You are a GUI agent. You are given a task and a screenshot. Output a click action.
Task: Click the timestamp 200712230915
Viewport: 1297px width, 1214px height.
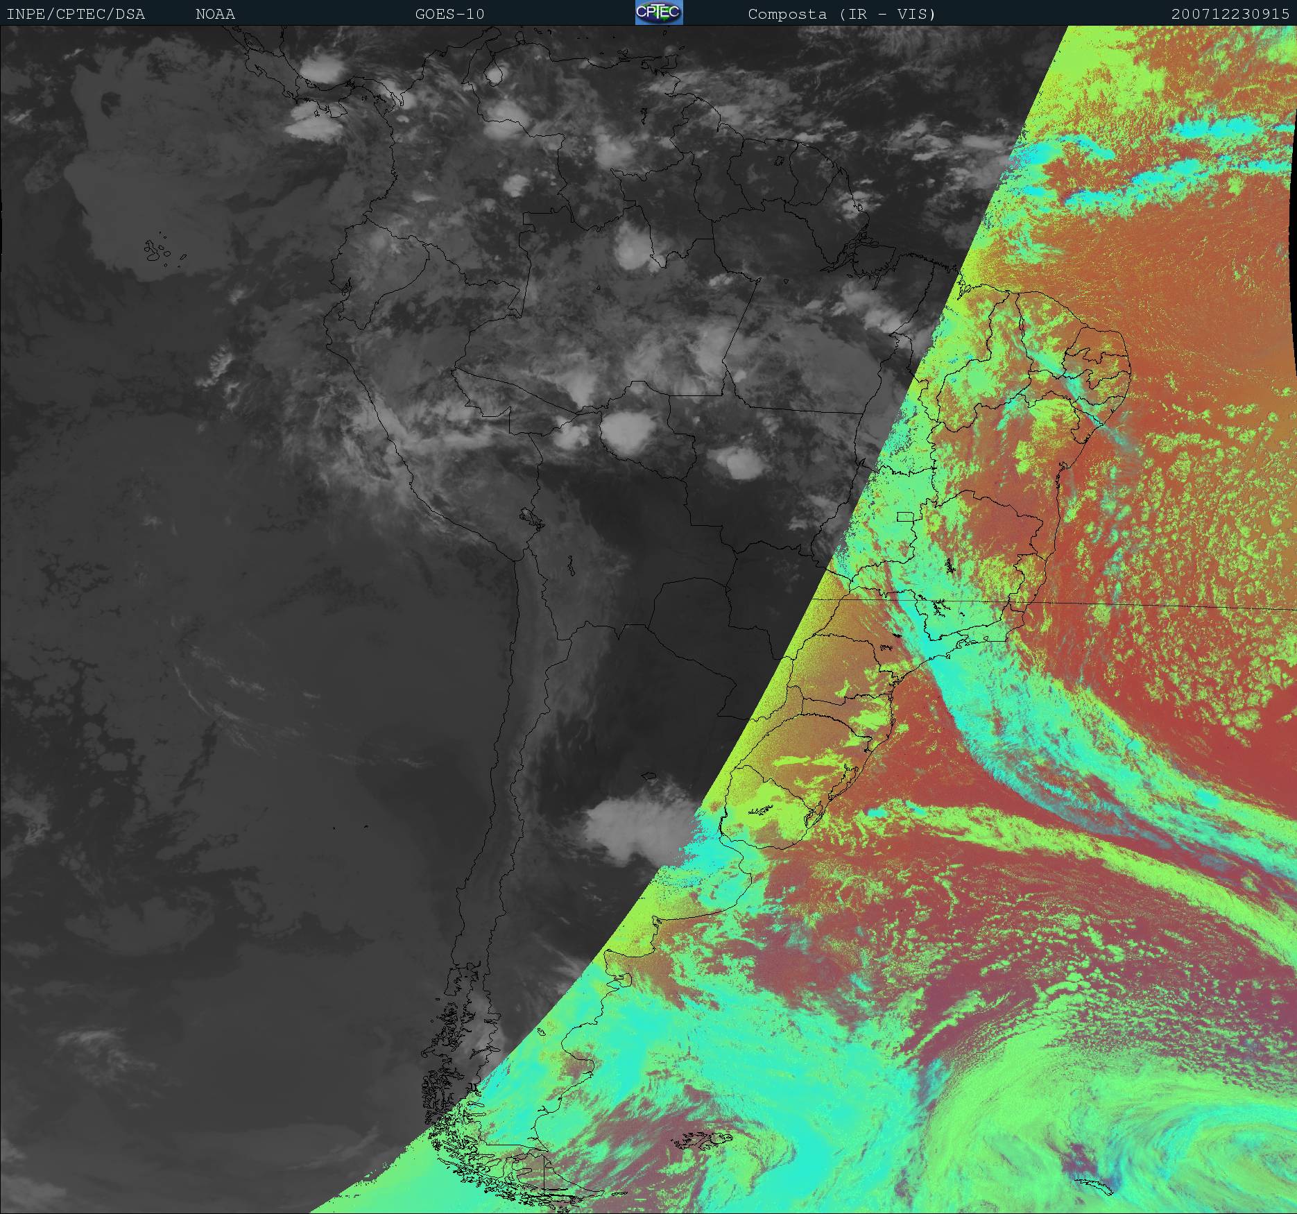pyautogui.click(x=1230, y=14)
